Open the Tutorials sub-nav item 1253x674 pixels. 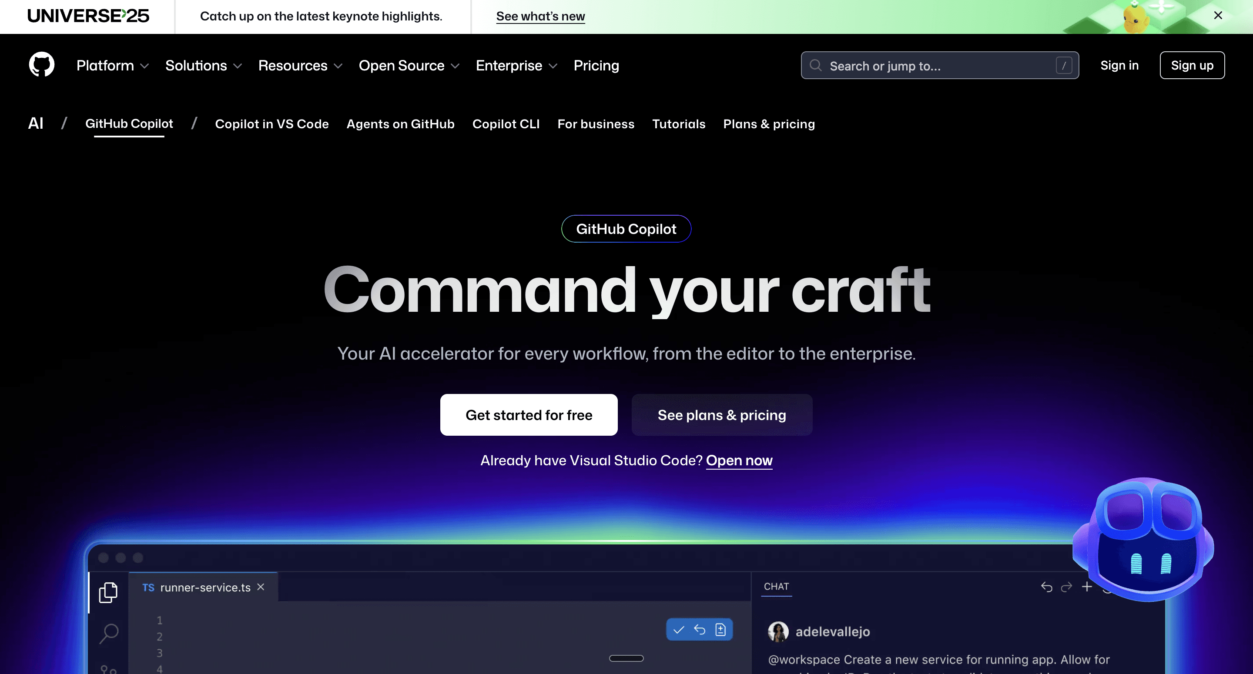[x=678, y=124]
